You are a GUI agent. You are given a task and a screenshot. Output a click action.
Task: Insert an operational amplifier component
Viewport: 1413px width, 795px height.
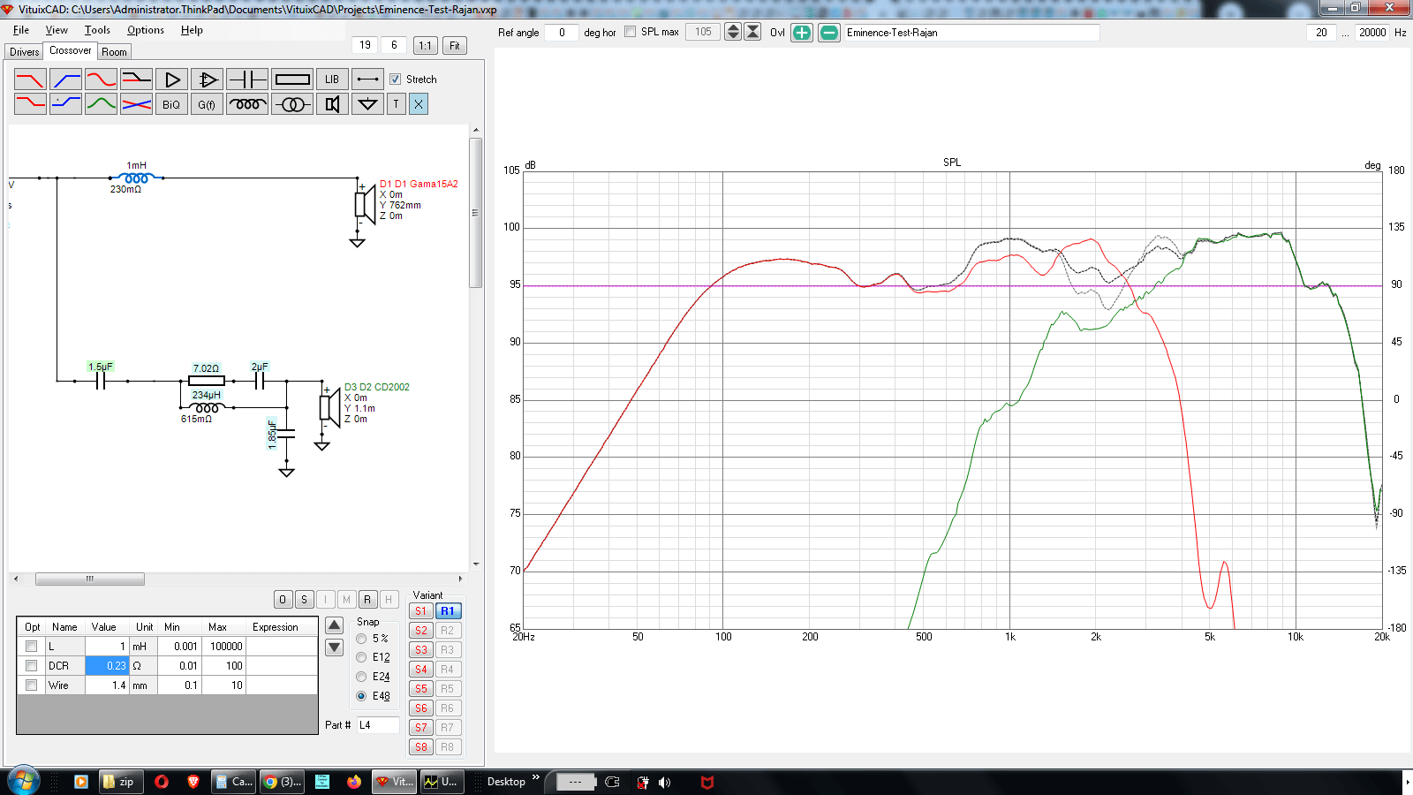[207, 79]
